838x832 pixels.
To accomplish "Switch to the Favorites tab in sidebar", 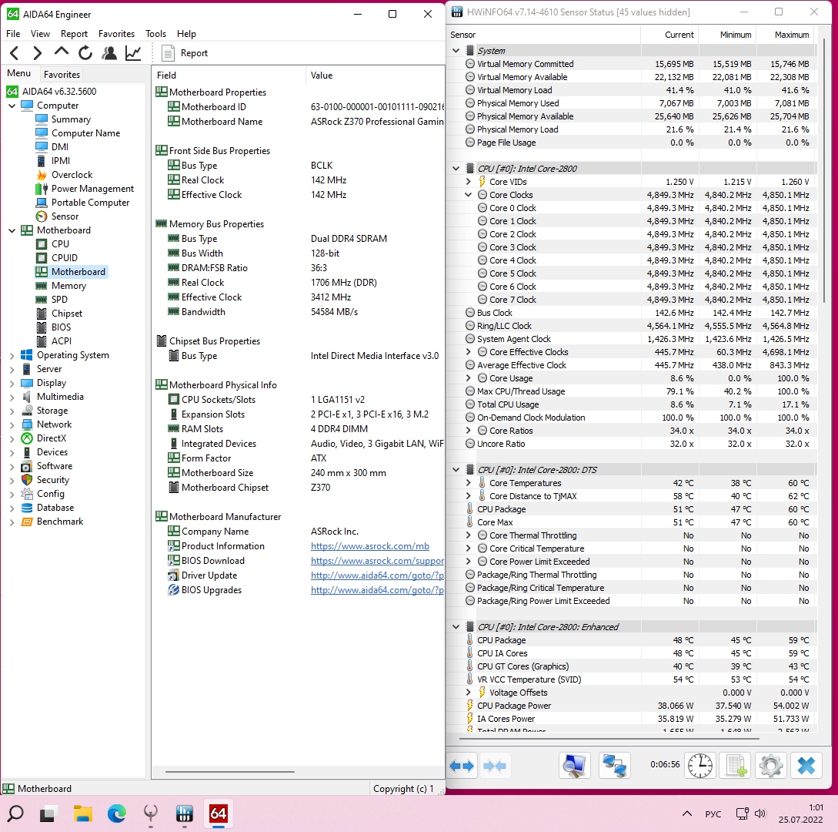I will (62, 75).
